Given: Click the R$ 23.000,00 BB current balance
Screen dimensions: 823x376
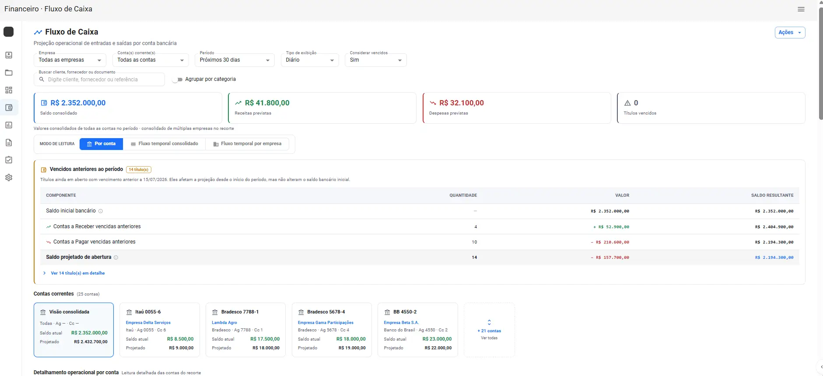Looking at the screenshot, I should [x=437, y=339].
